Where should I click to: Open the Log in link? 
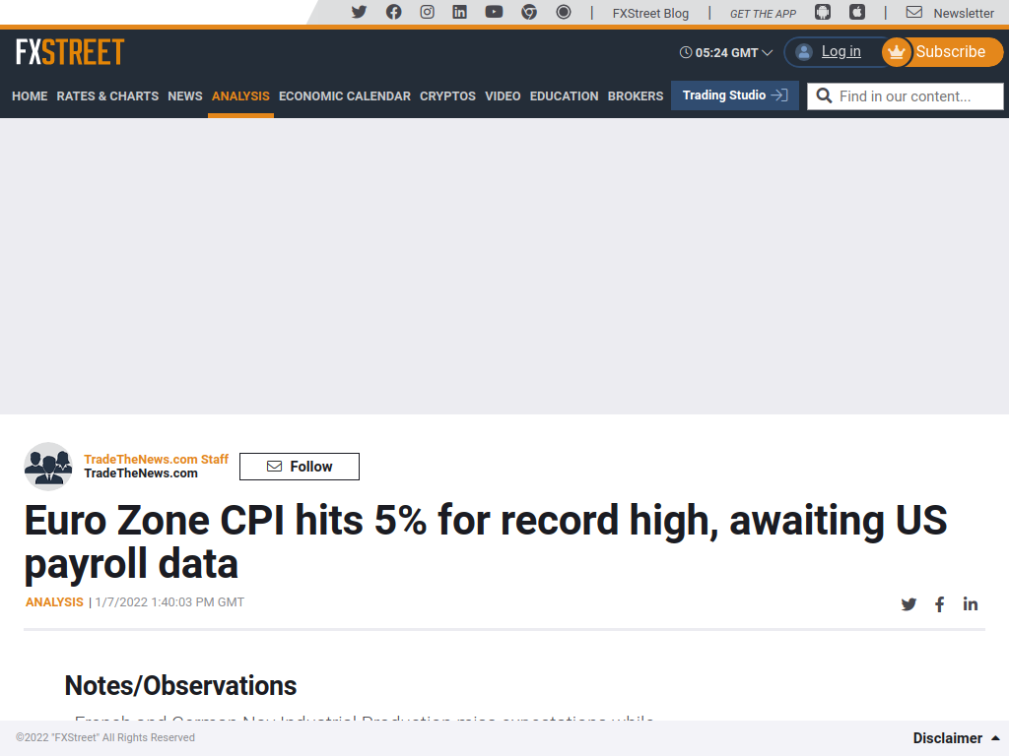point(841,52)
